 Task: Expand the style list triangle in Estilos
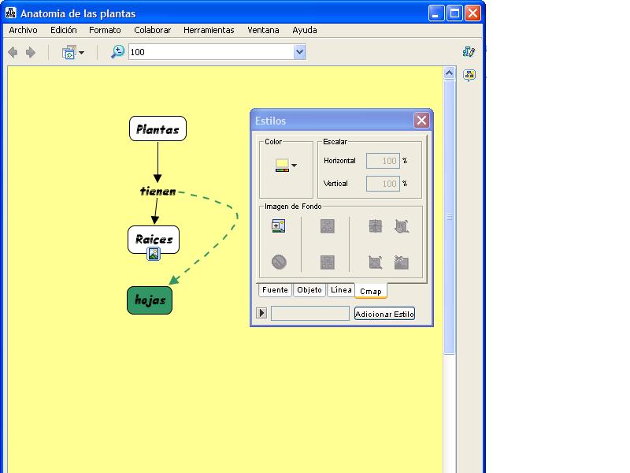(262, 314)
